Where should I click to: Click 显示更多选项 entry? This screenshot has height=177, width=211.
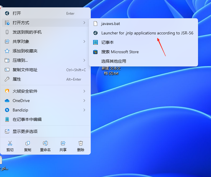point(45,131)
